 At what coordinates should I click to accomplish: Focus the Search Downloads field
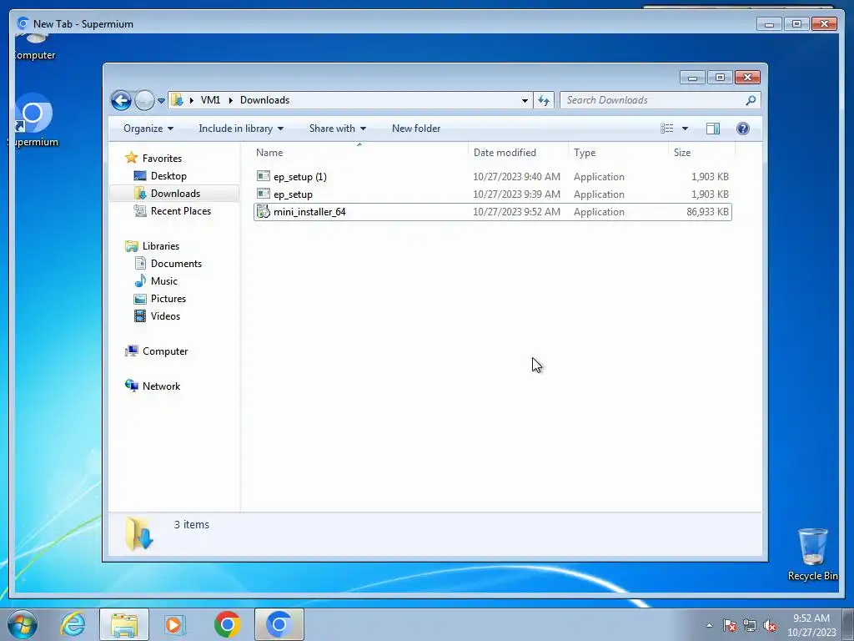tap(661, 100)
